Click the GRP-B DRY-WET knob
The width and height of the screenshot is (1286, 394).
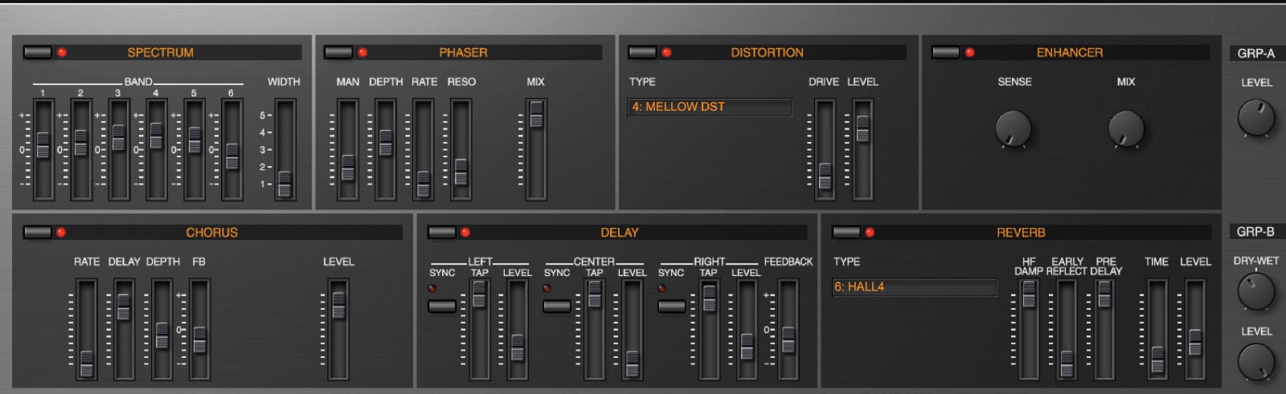pyautogui.click(x=1255, y=291)
